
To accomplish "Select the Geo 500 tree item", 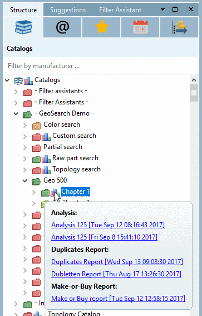I will pyautogui.click(x=55, y=180).
